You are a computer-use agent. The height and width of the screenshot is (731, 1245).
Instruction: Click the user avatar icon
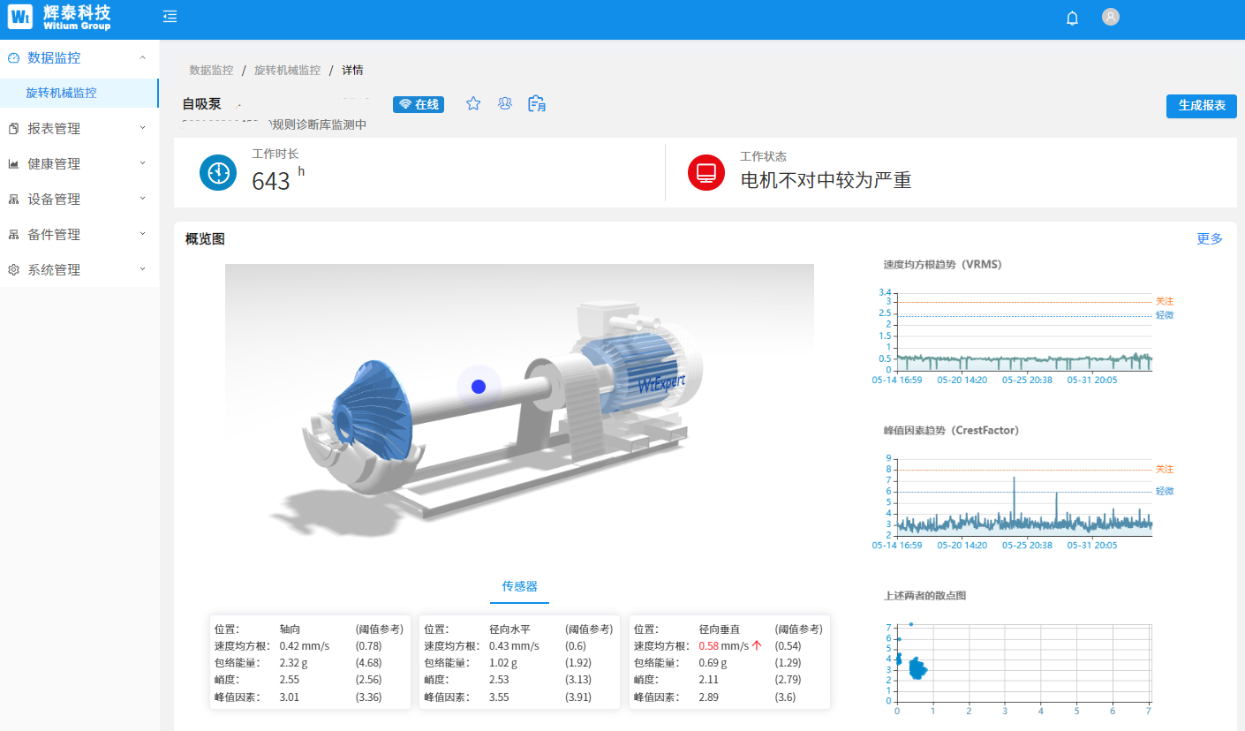pyautogui.click(x=1111, y=17)
